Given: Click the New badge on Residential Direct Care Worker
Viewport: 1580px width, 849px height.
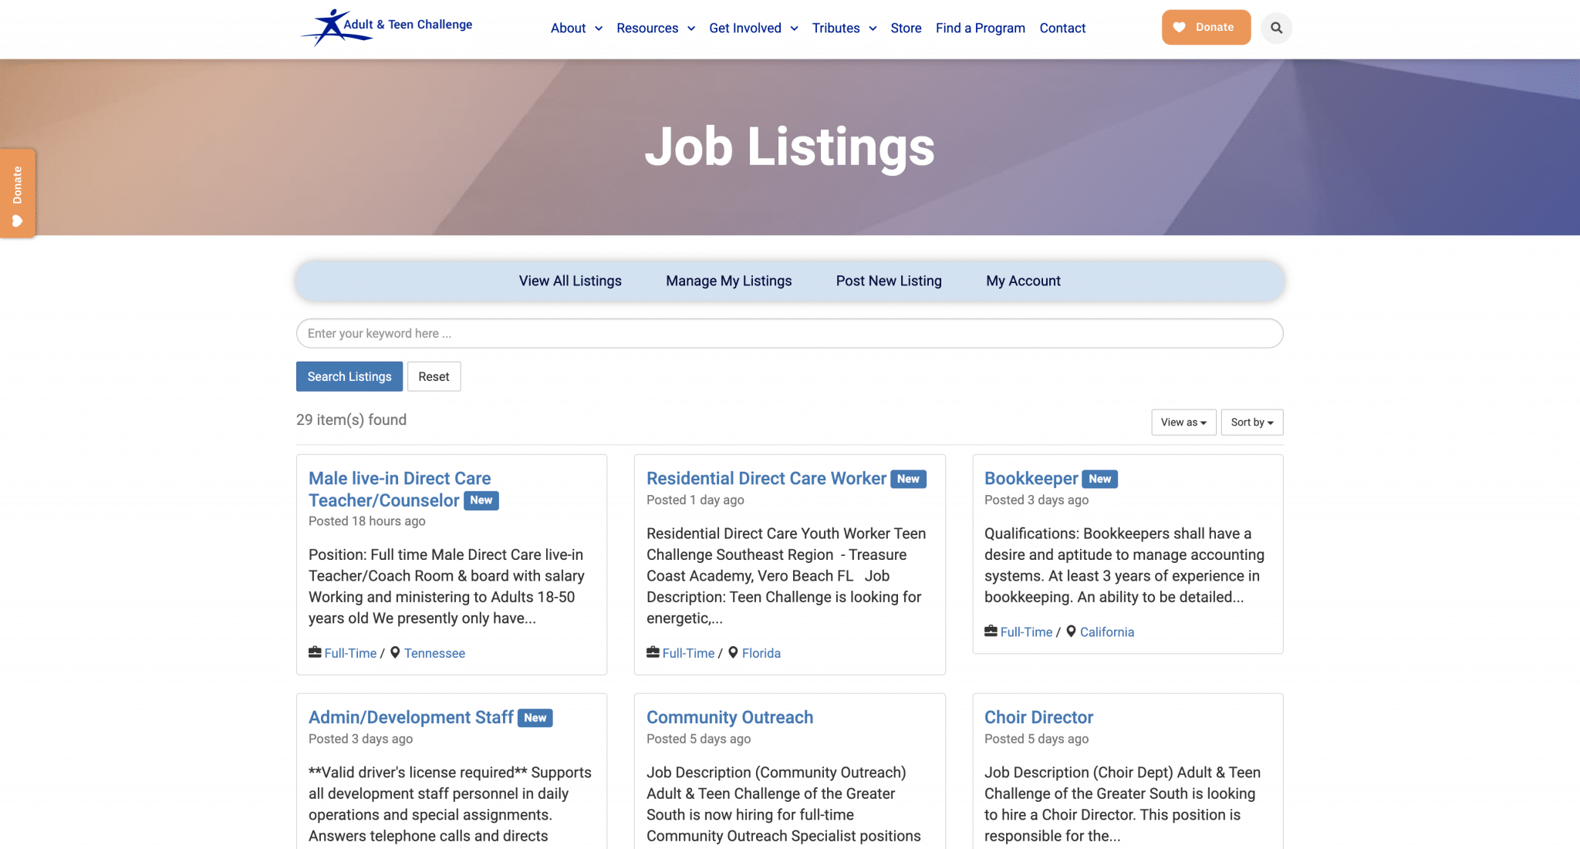Looking at the screenshot, I should [908, 479].
